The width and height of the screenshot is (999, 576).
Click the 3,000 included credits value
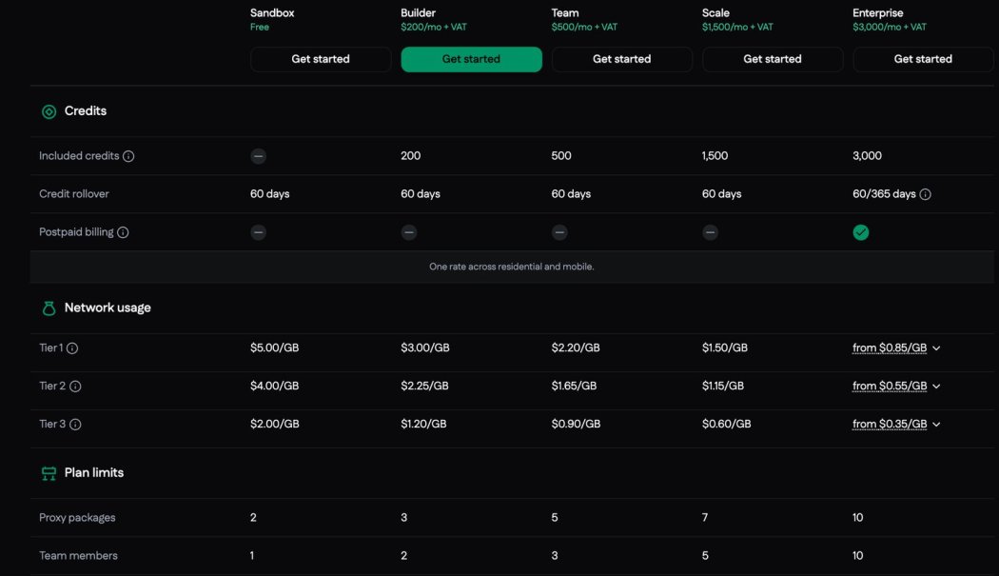[867, 155]
